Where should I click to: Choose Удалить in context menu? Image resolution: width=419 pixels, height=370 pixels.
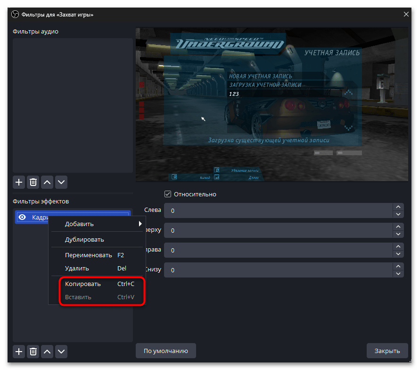click(97, 269)
